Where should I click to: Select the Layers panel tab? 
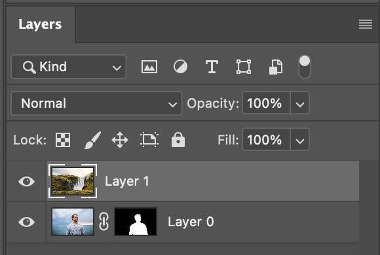[x=41, y=24]
